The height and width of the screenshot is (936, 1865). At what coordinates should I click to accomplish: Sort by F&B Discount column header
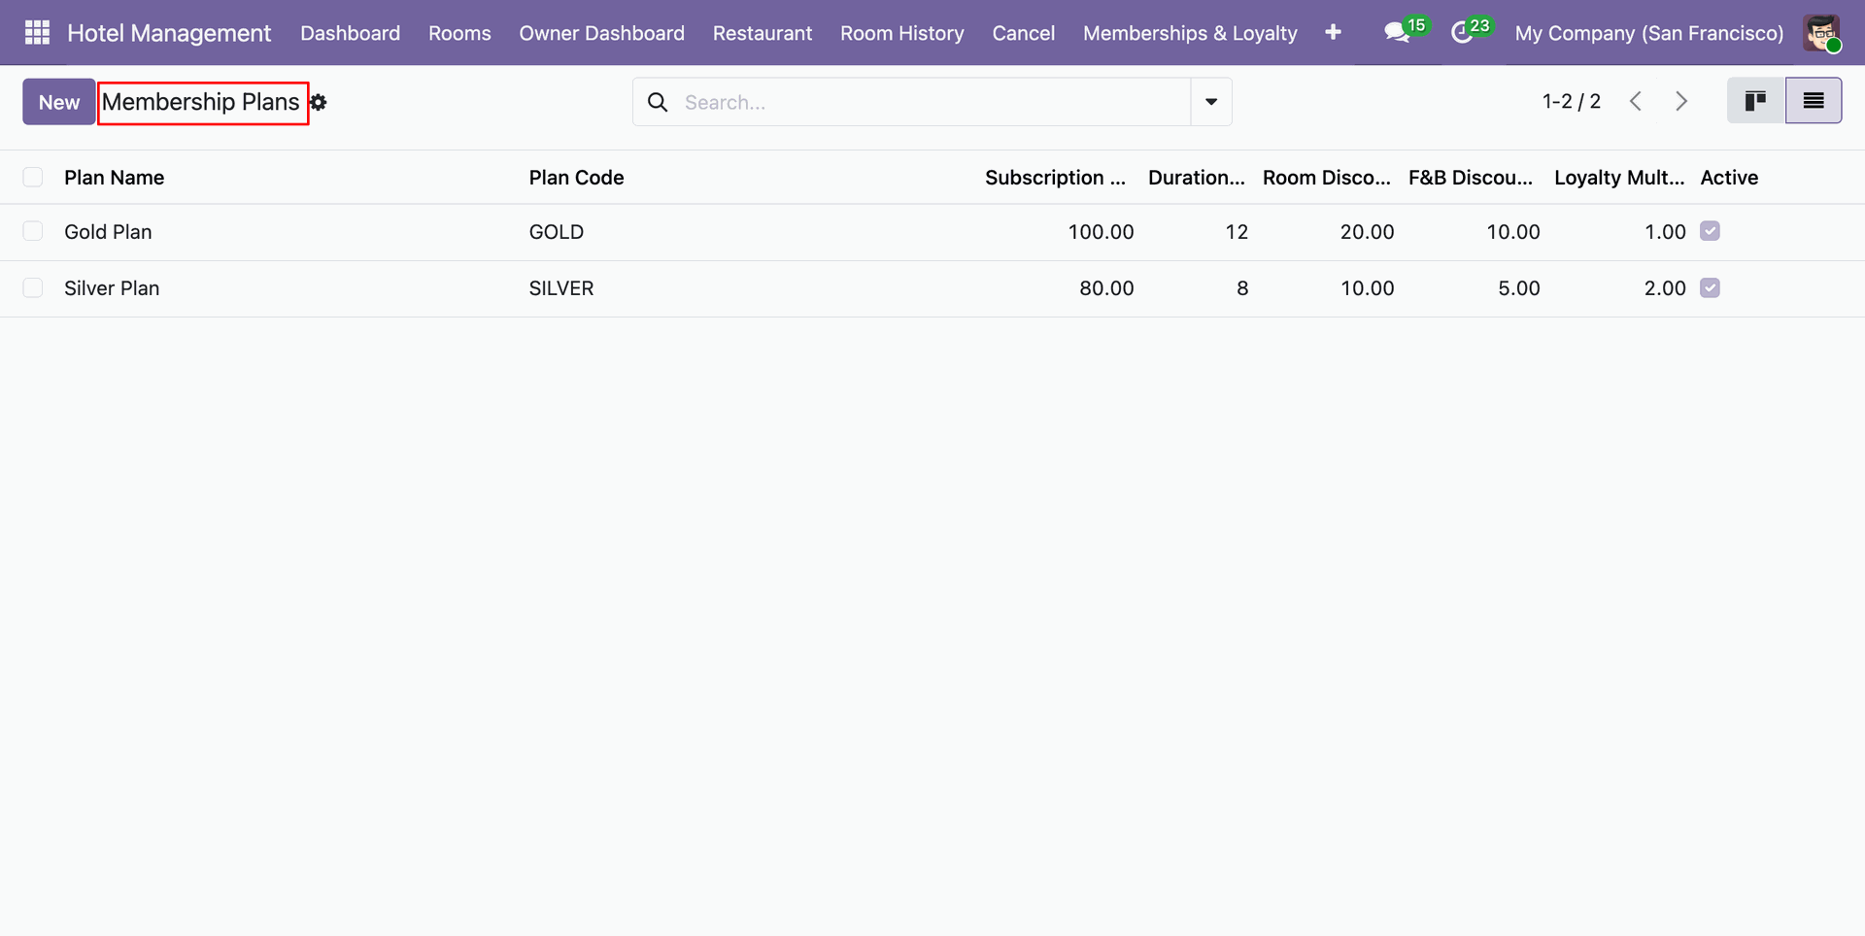click(1470, 178)
